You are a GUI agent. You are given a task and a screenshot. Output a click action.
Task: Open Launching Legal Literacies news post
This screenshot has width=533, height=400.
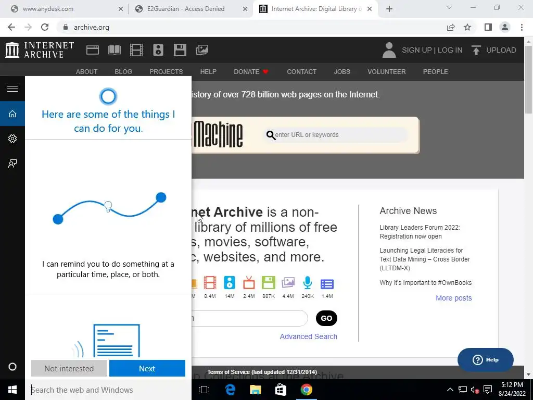pyautogui.click(x=425, y=259)
